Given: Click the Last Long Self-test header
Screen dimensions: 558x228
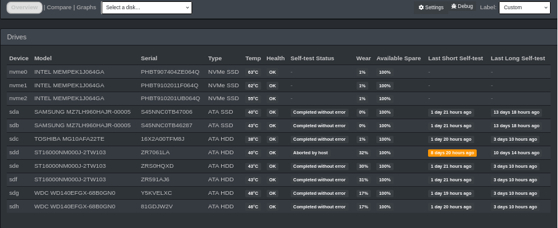Looking at the screenshot, I should 518,58.
